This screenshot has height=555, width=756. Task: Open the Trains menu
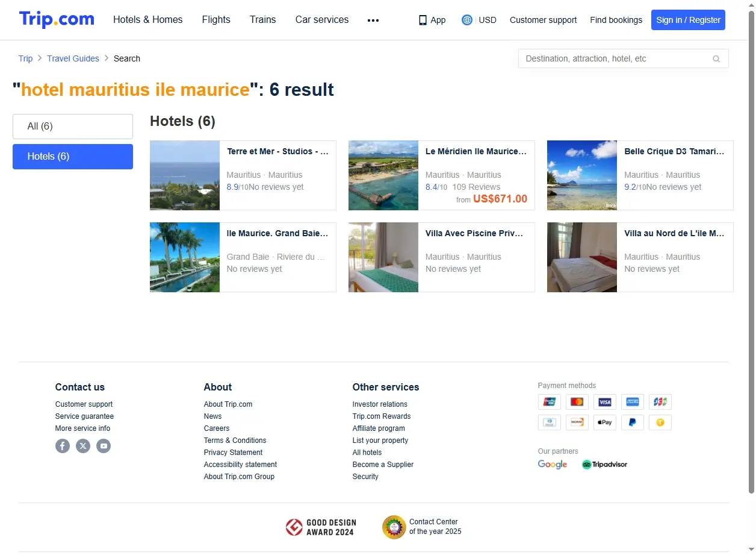[263, 20]
